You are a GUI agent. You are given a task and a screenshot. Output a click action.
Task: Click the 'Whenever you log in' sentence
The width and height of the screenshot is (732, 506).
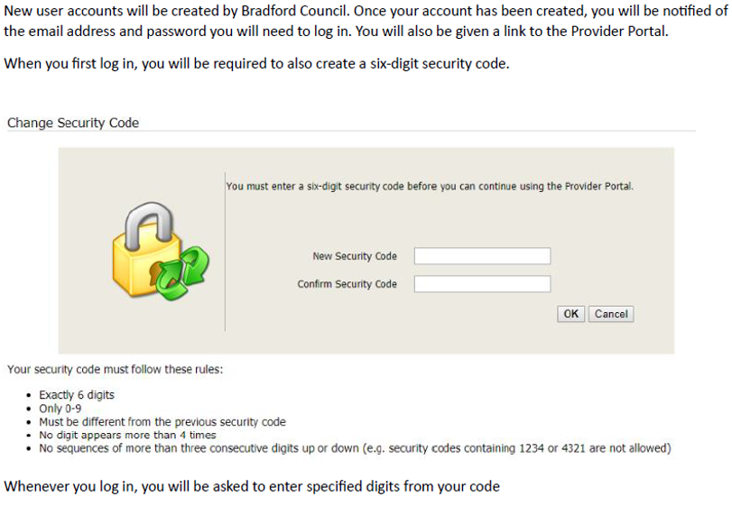click(252, 486)
